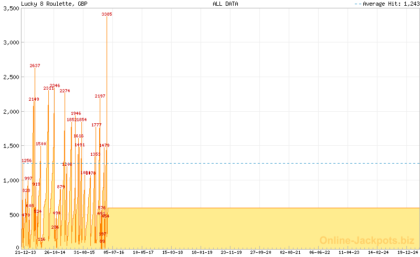Select the 05-07-16 x-axis date label
The width and height of the screenshot is (420, 257).
113,252
